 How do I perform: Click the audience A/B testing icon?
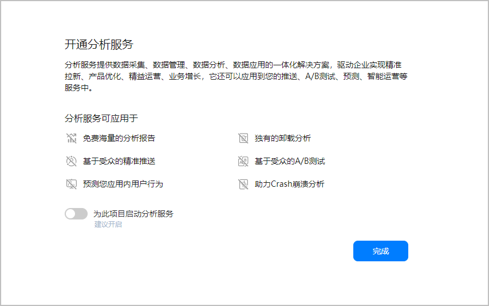coord(243,161)
